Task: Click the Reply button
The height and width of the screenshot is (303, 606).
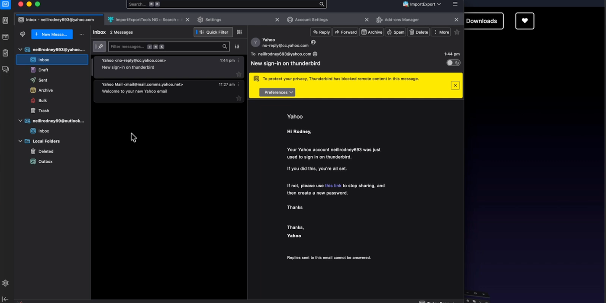Action: point(321,32)
